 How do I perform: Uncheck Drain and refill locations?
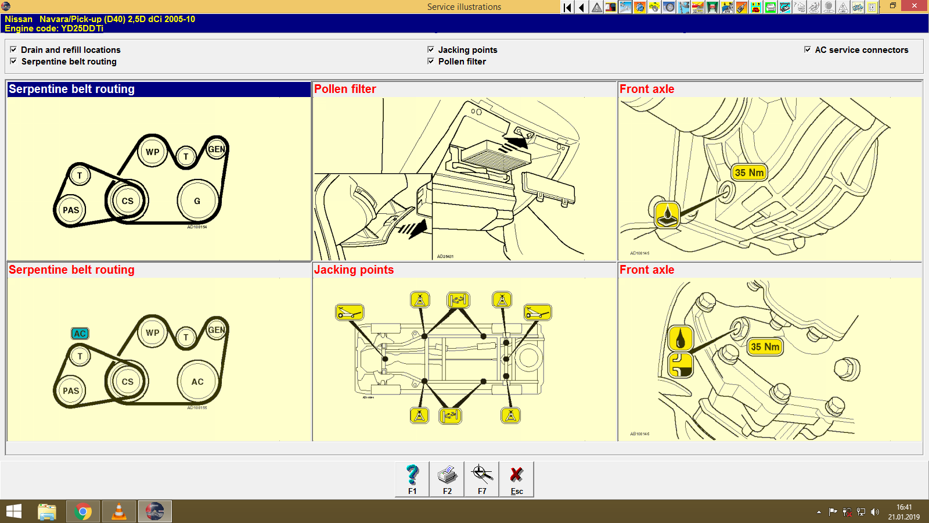click(x=13, y=49)
